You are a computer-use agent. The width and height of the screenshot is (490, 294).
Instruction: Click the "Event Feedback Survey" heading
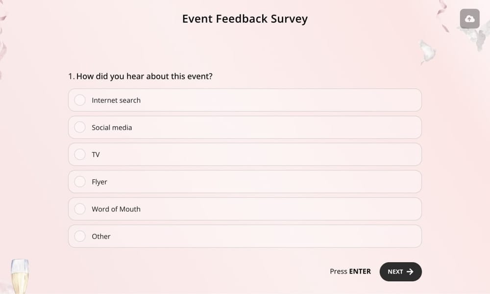pos(245,18)
